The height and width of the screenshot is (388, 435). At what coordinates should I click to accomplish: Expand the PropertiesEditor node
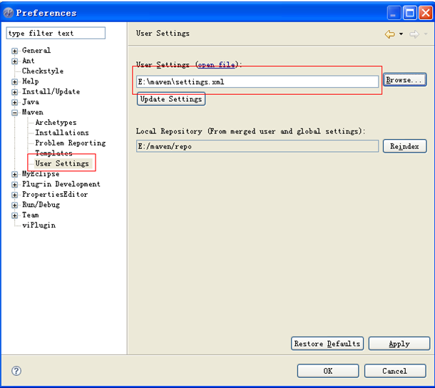click(15, 195)
